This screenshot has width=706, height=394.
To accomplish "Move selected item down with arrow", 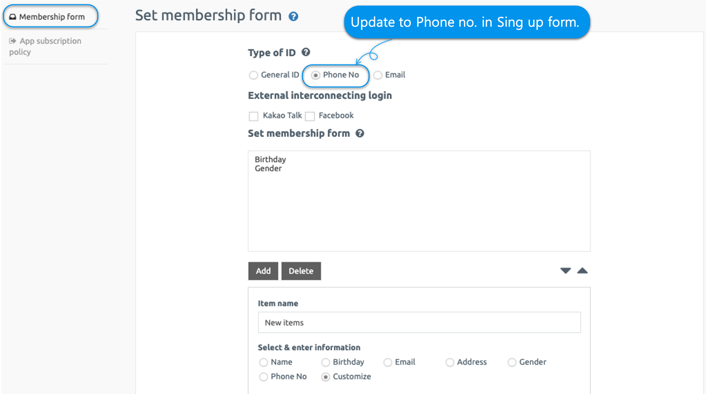I will click(565, 271).
